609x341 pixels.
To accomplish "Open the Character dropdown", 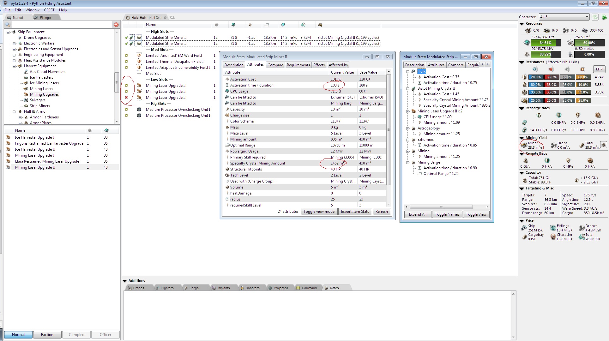I will point(564,17).
